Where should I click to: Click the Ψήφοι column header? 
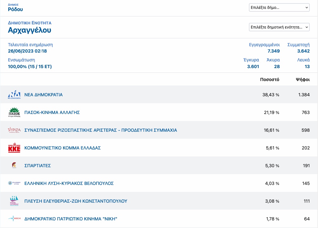click(x=302, y=79)
